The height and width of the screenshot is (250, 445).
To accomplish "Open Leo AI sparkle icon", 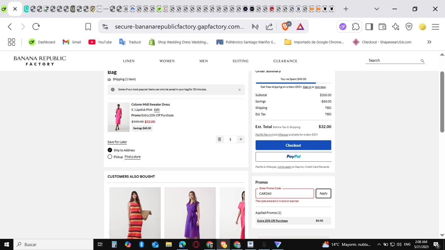I will click(395, 27).
